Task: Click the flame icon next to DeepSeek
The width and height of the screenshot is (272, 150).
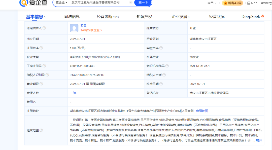Action: (x=263, y=16)
